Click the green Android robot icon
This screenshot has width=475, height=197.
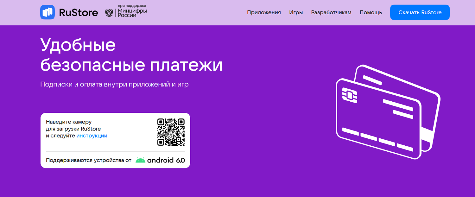140,160
